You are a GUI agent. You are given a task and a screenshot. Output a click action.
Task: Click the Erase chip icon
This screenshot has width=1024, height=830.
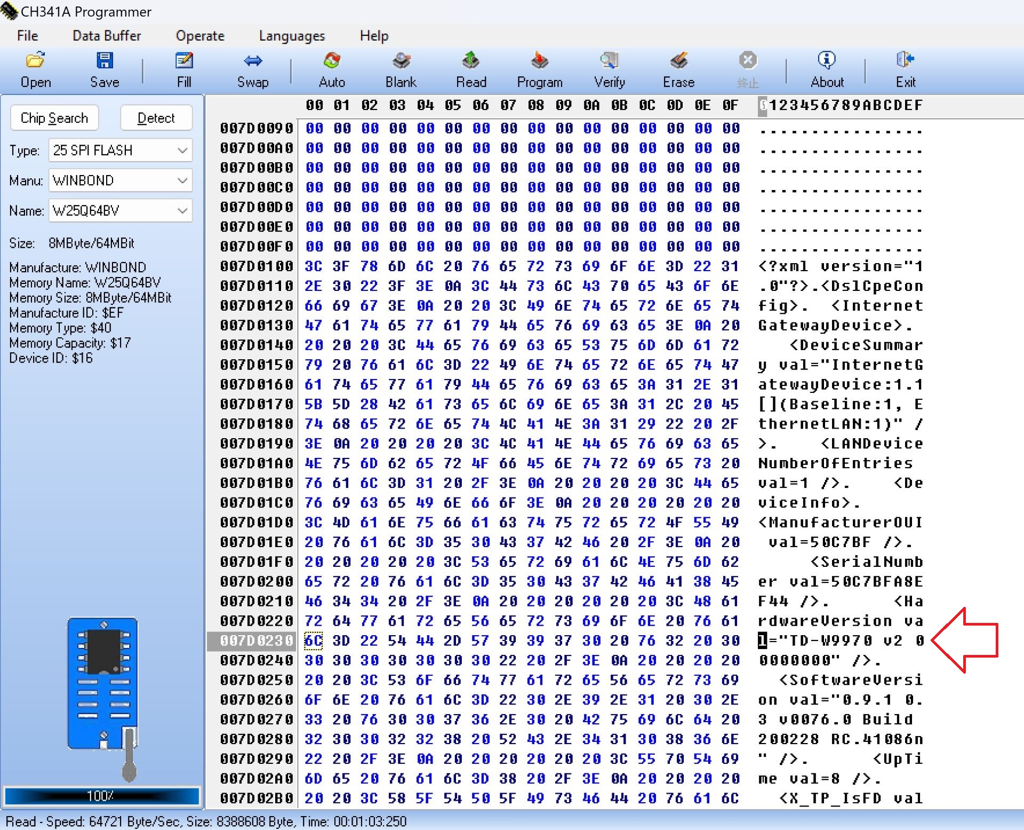[678, 60]
